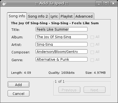Click the Previous song button
Viewport: 118px width, 103px height.
tap(69, 90)
